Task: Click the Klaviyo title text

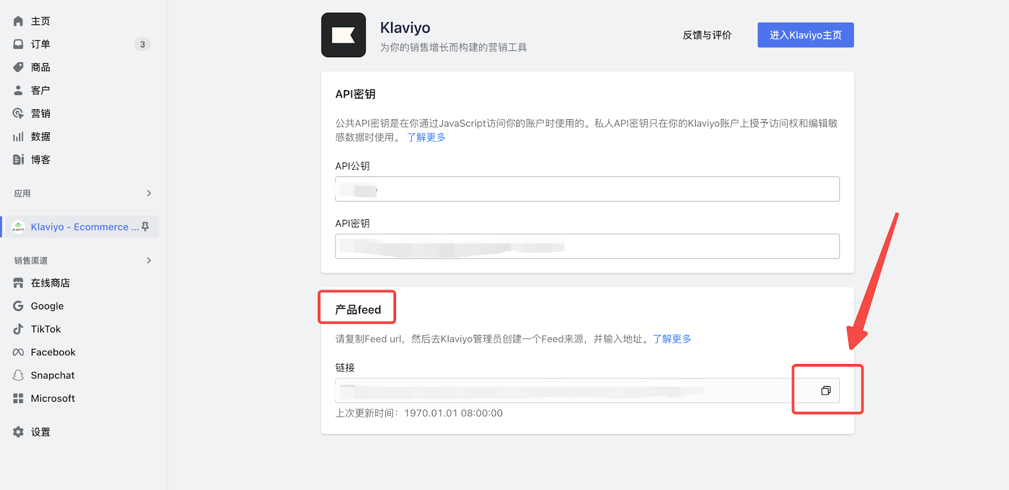Action: (405, 28)
